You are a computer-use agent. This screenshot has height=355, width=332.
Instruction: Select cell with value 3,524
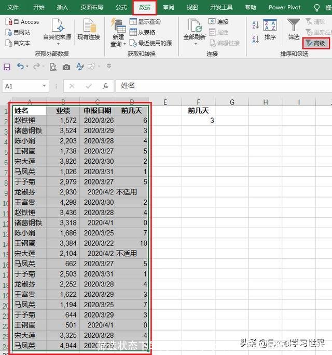pyautogui.click(x=63, y=130)
